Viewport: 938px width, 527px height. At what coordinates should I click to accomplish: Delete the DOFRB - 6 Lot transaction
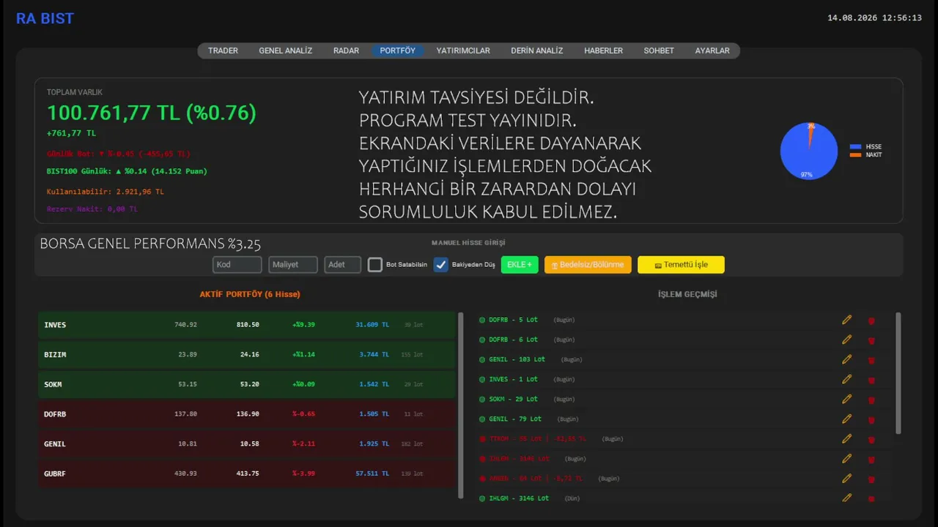[871, 340]
